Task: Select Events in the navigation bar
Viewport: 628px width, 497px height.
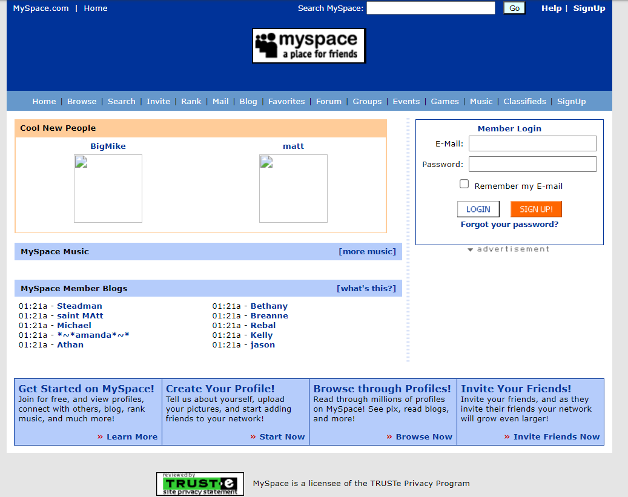Action: tap(406, 101)
